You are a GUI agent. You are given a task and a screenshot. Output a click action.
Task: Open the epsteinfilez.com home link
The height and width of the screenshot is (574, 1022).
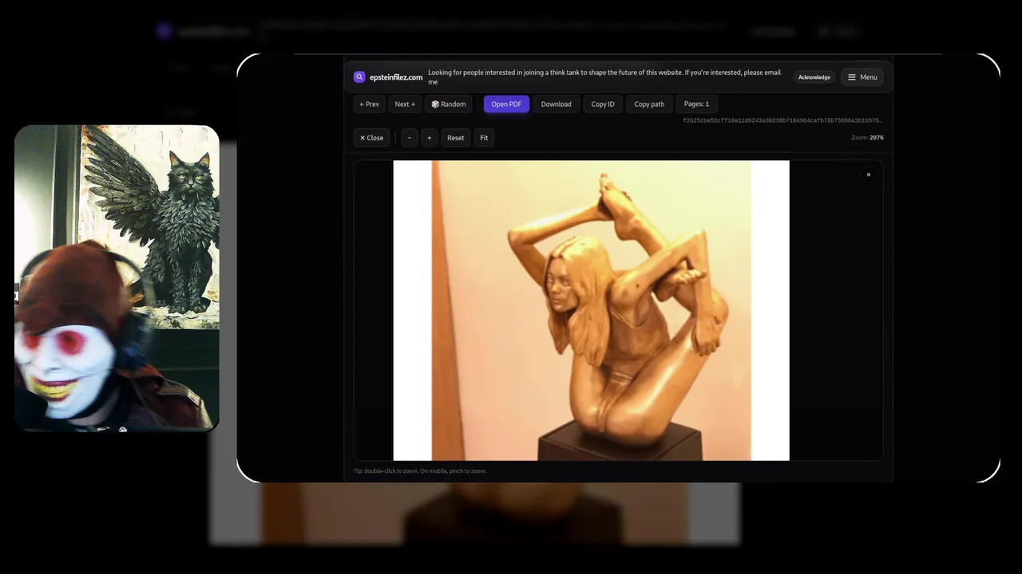click(396, 77)
